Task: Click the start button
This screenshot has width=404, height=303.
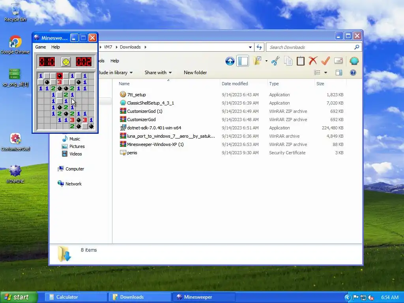Action: pyautogui.click(x=19, y=297)
